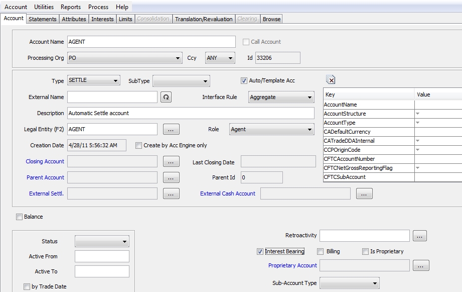Screen dimensions: 462x292
Task: Click the Active To input field
Action: point(102,271)
